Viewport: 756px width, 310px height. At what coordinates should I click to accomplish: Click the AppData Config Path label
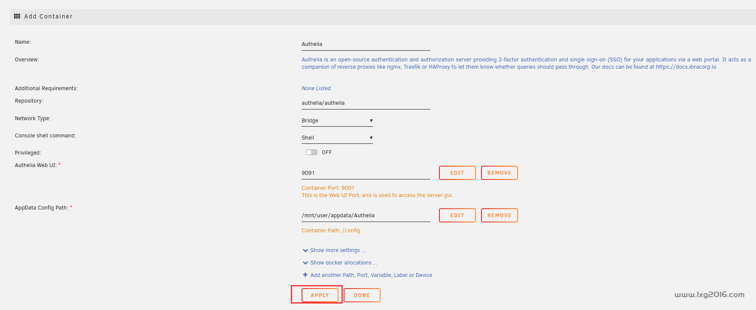41,208
